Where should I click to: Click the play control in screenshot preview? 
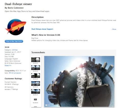tap(46, 105)
